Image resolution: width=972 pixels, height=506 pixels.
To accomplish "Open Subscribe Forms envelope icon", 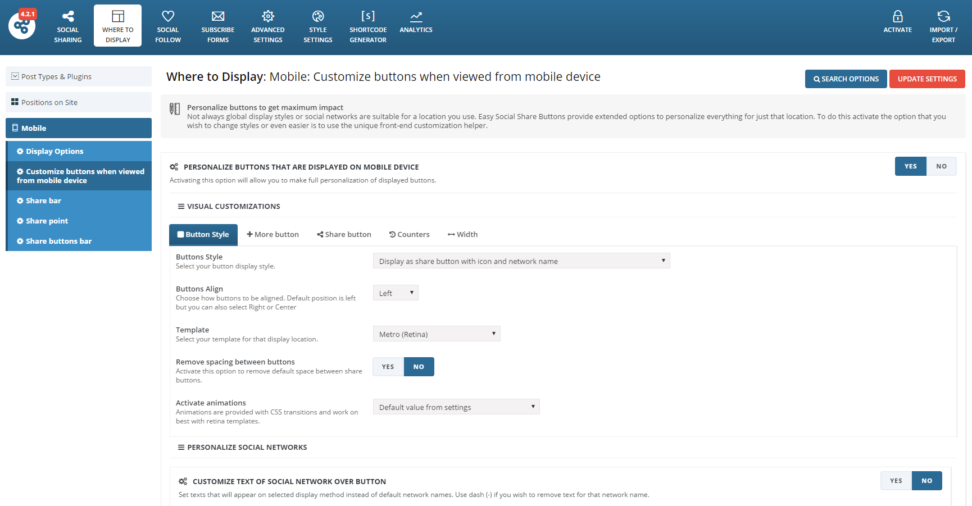I will 218,17.
